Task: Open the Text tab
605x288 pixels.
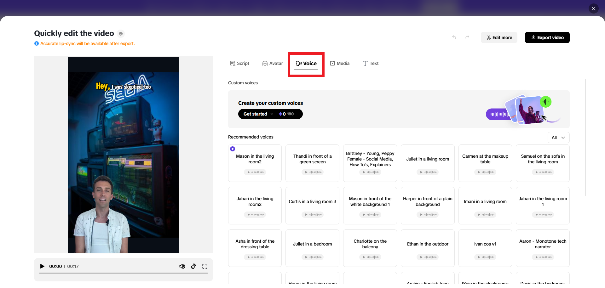Action: 371,63
